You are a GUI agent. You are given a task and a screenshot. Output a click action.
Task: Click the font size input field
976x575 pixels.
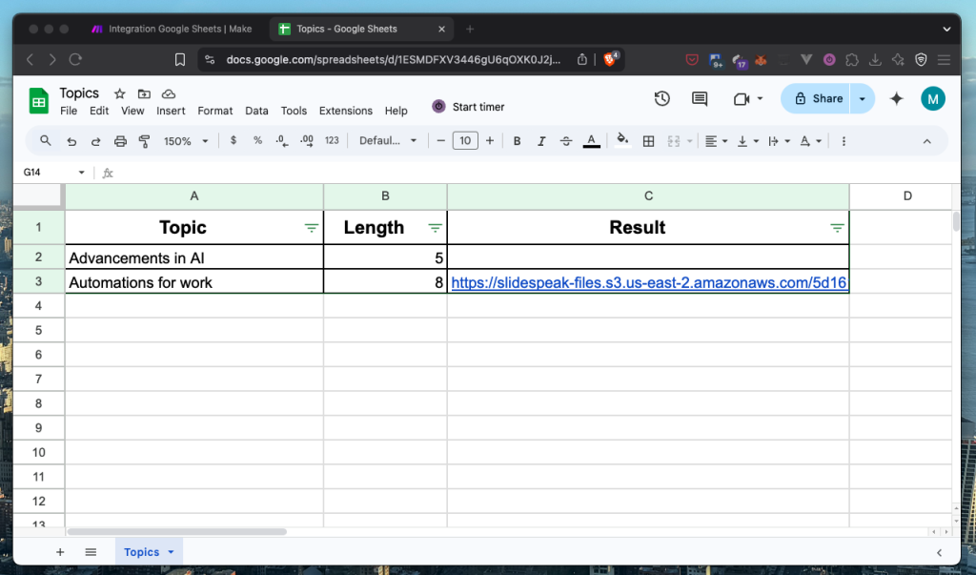[x=464, y=141]
